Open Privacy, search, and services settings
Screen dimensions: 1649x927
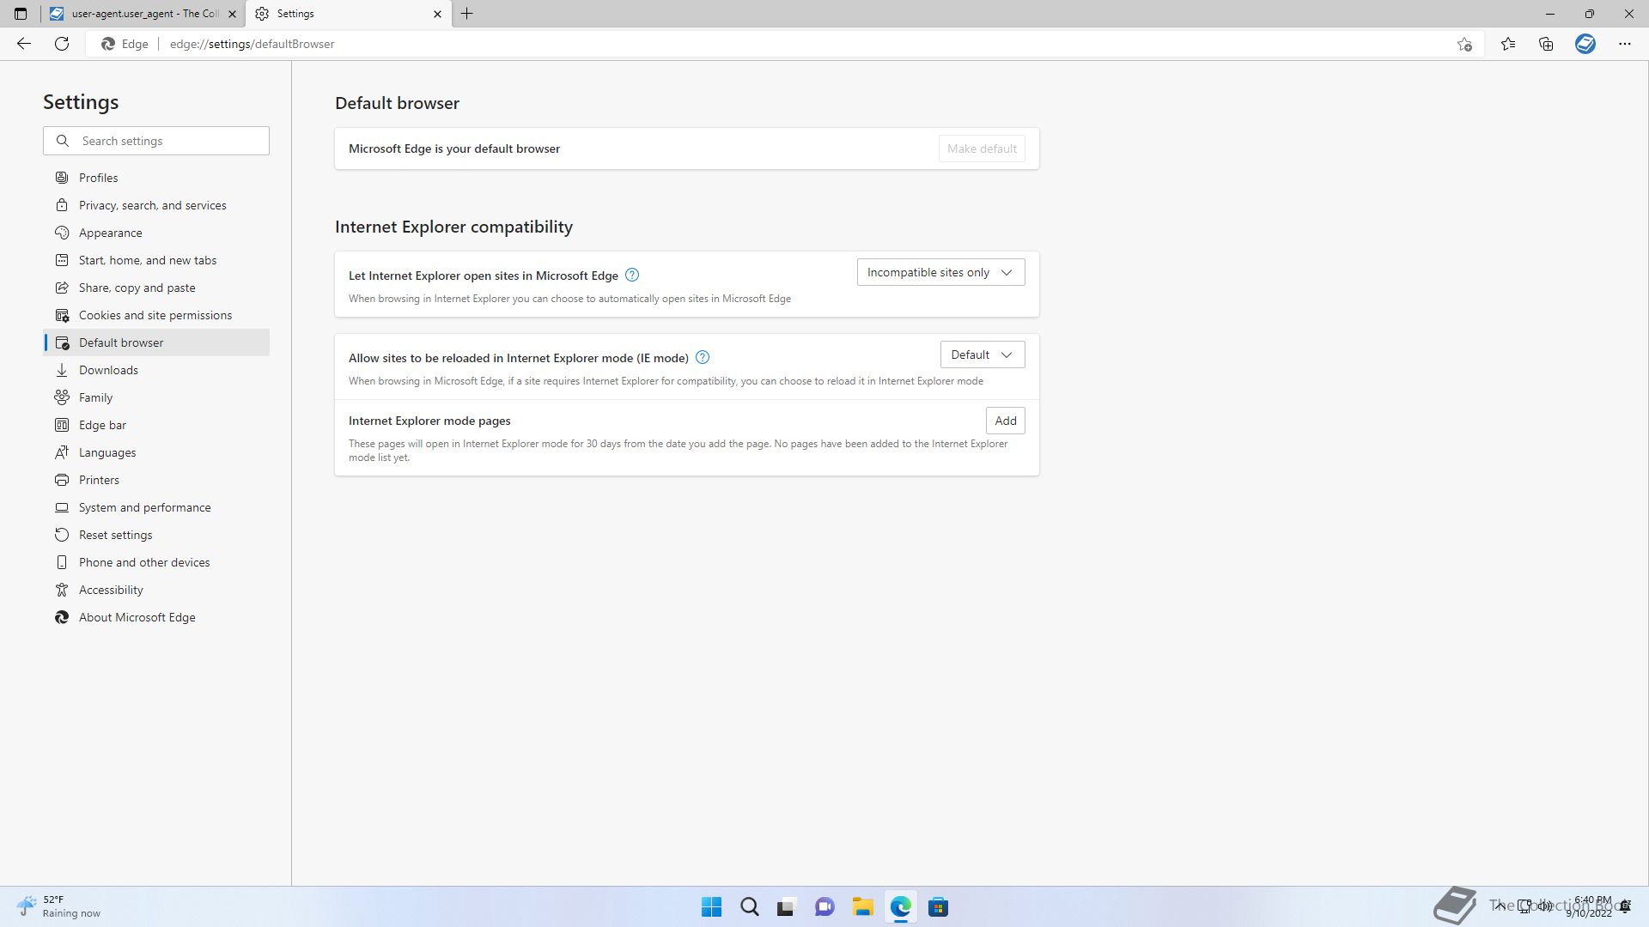156,205
